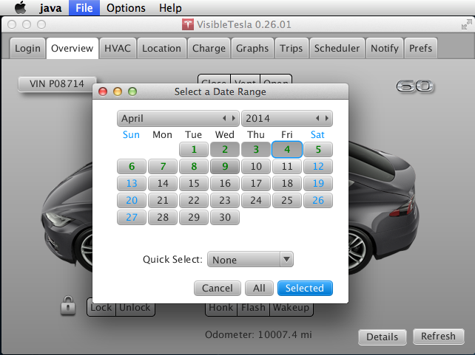
Task: Select April 16 in calendar
Action: point(225,183)
